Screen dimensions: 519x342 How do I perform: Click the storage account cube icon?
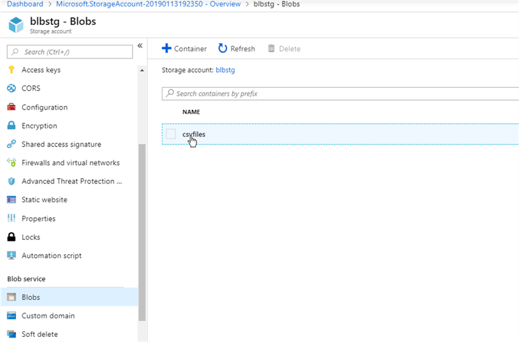pos(16,25)
